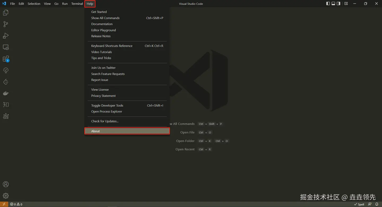This screenshot has height=207, width=382.
Task: Click the remote window indicator in status bar
Action: [x=4, y=204]
